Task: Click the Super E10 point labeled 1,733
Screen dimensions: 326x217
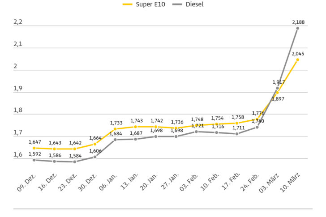Action: [116, 129]
